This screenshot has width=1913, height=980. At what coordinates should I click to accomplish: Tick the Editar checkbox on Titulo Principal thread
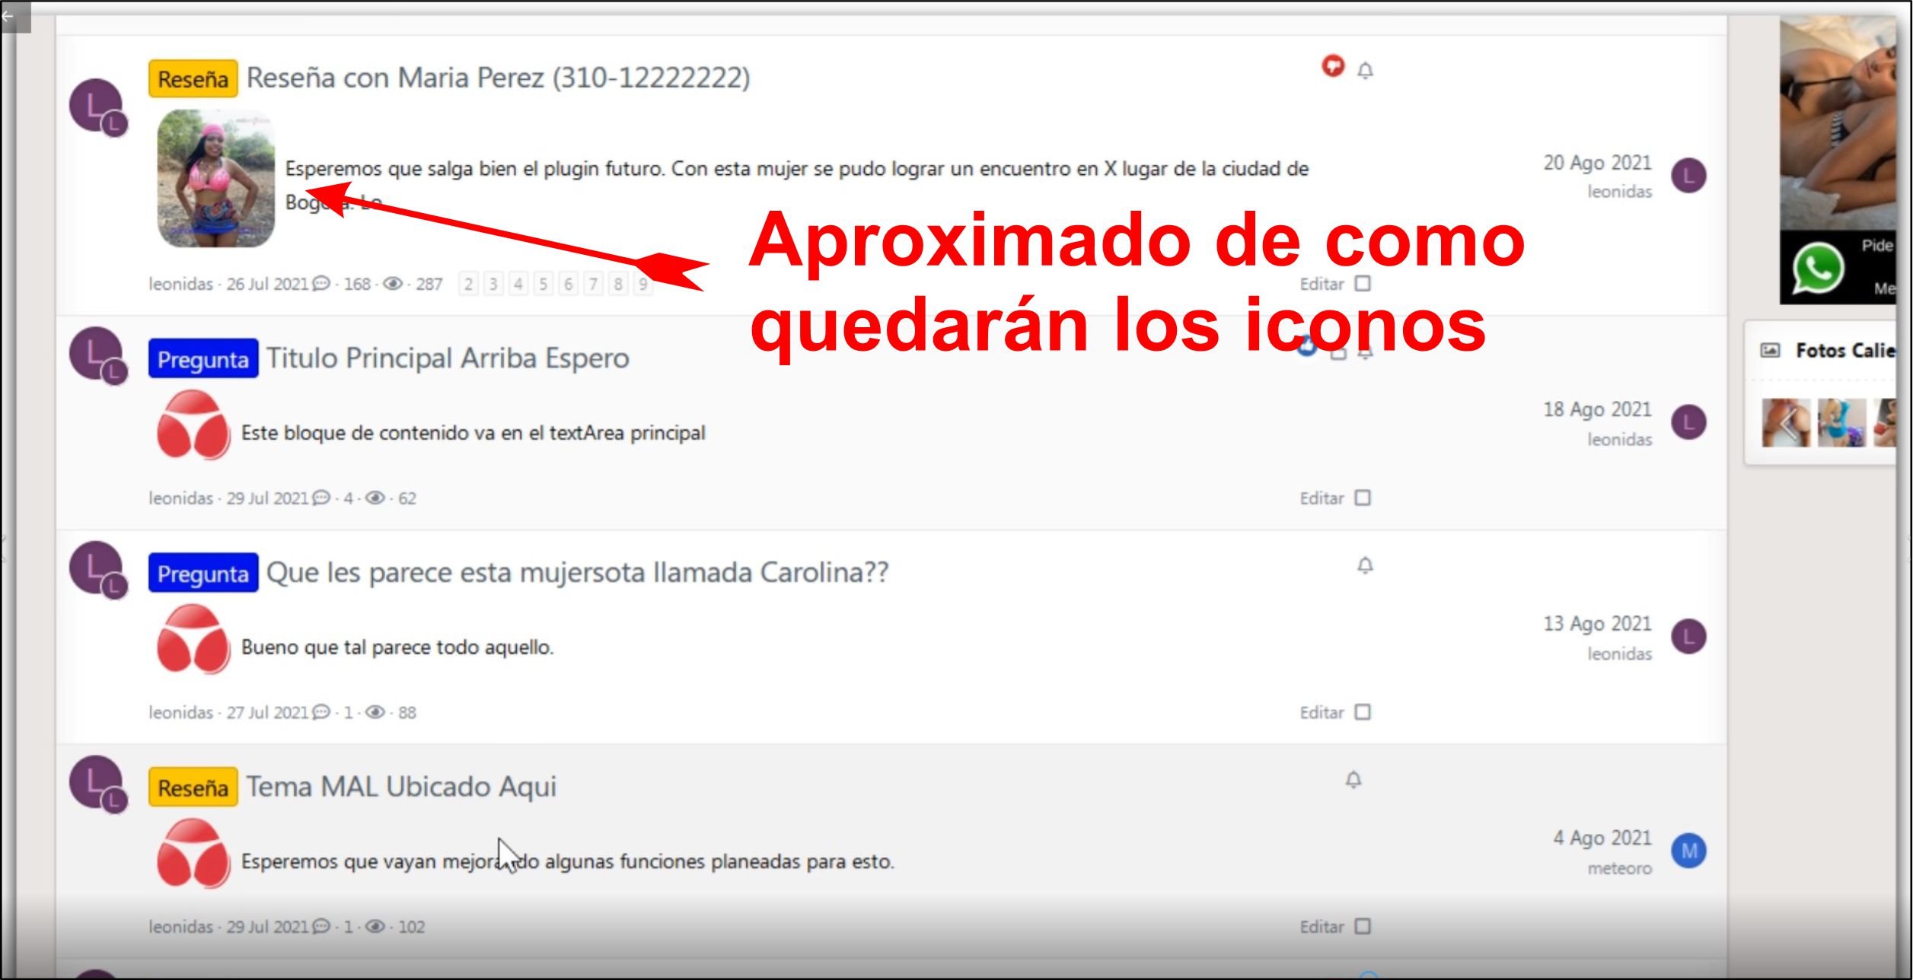point(1363,498)
